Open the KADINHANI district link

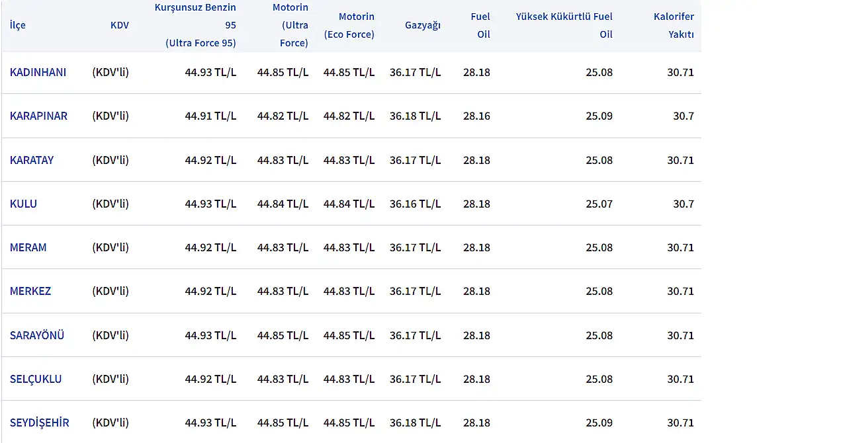38,72
